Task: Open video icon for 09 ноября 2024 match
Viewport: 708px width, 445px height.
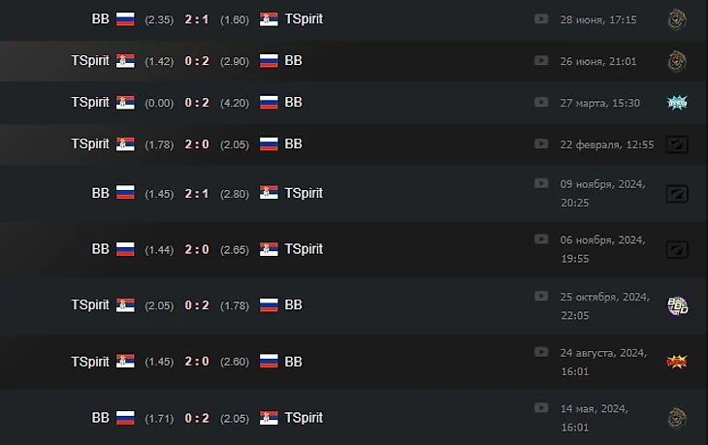Action: (541, 183)
